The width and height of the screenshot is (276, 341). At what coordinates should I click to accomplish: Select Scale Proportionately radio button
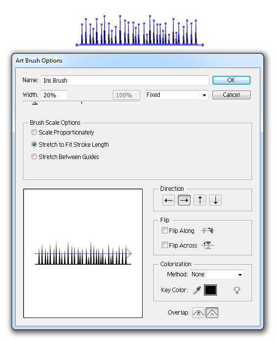pyautogui.click(x=34, y=132)
